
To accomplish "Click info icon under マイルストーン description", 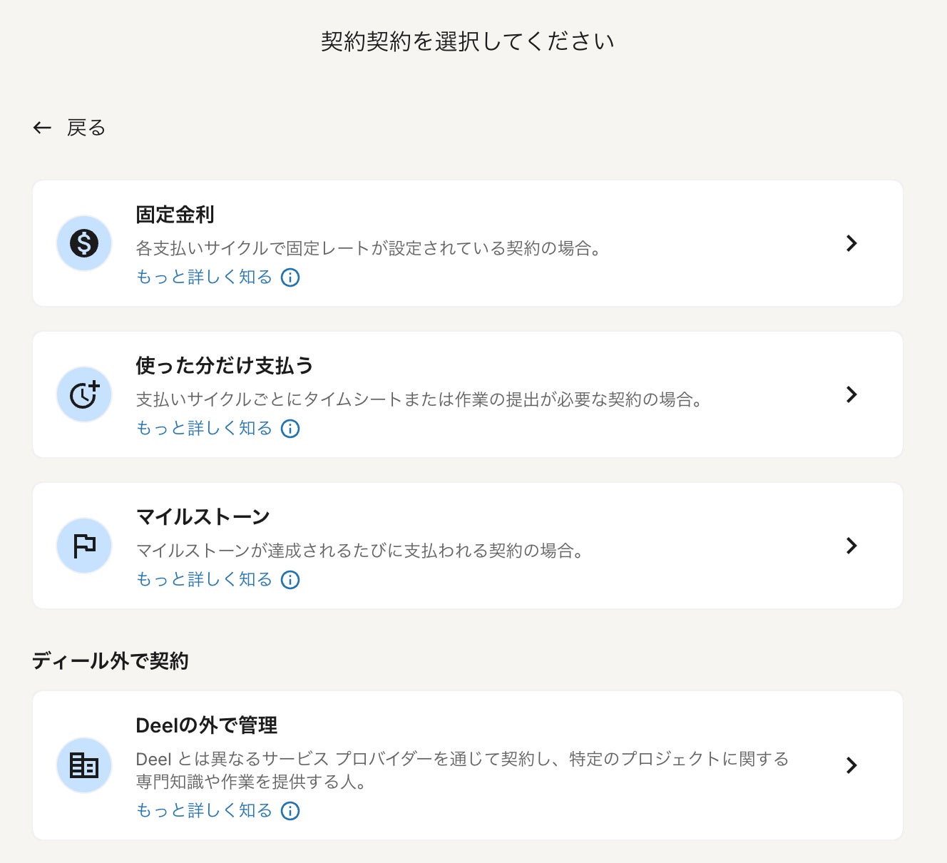I will click(x=290, y=580).
